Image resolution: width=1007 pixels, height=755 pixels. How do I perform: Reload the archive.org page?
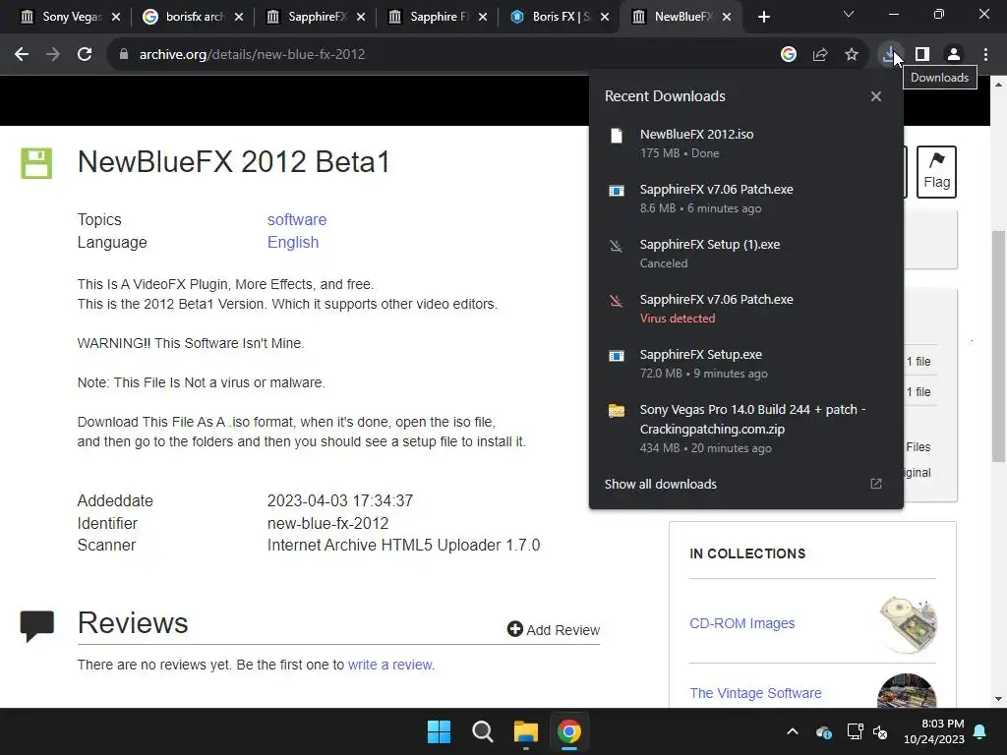coord(85,55)
